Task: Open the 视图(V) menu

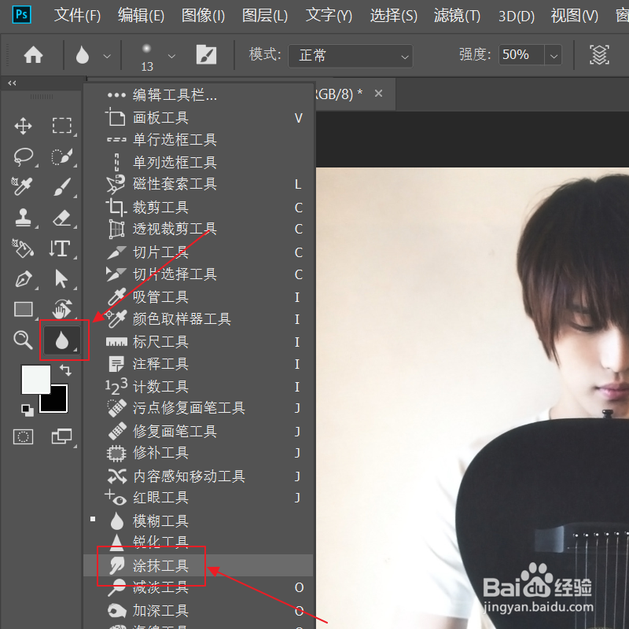Action: coord(575,16)
